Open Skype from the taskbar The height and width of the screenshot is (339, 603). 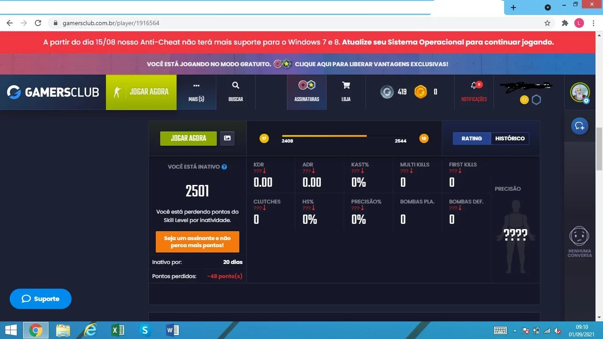pyautogui.click(x=145, y=330)
